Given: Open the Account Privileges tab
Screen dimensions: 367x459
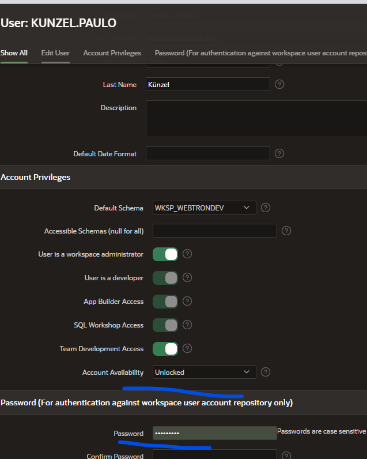Looking at the screenshot, I should coord(112,53).
